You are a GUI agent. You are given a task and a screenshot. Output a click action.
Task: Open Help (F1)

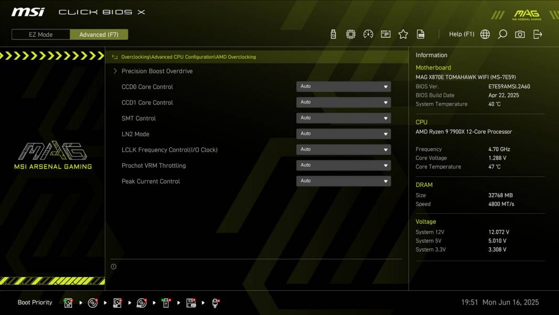click(x=461, y=34)
